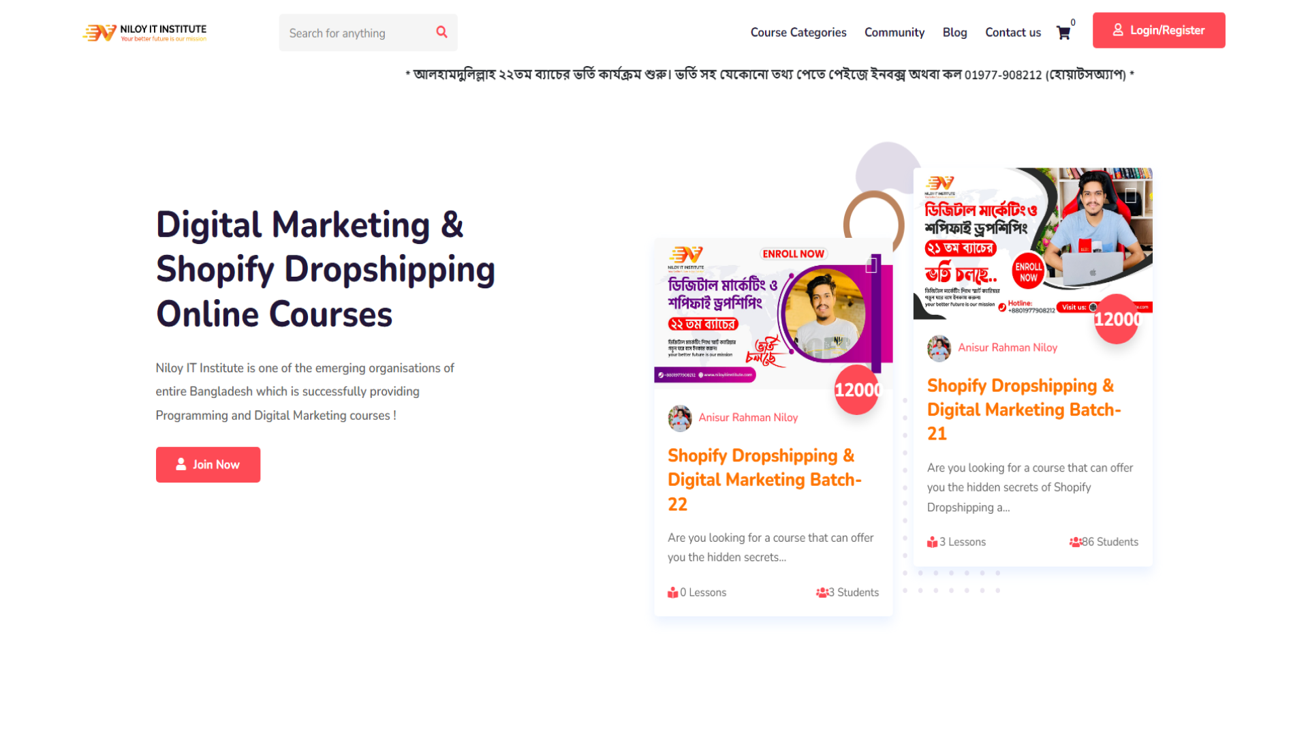
Task: Click the 3 Students icon on Batch-22
Action: [822, 593]
